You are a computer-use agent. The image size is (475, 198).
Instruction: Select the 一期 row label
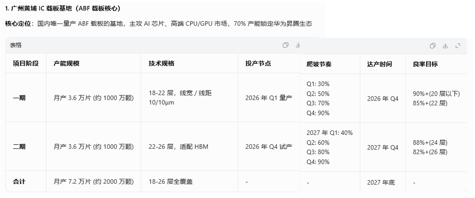click(19, 98)
